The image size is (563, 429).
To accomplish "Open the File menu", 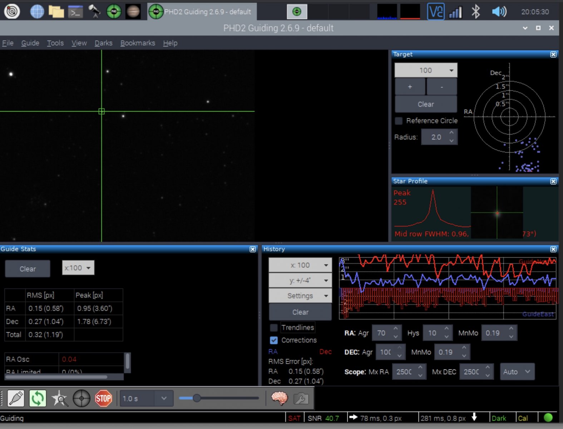I will [x=8, y=43].
